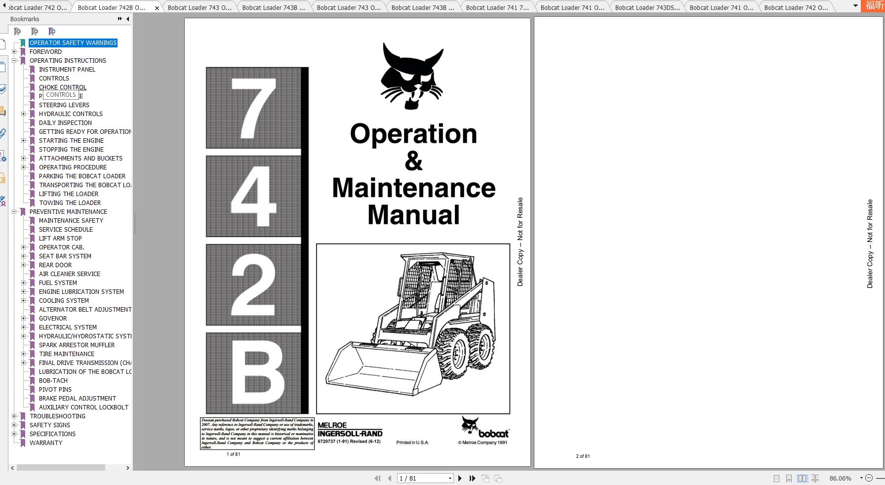Toggle continuous facing page view
This screenshot has width=885, height=485.
[x=815, y=478]
